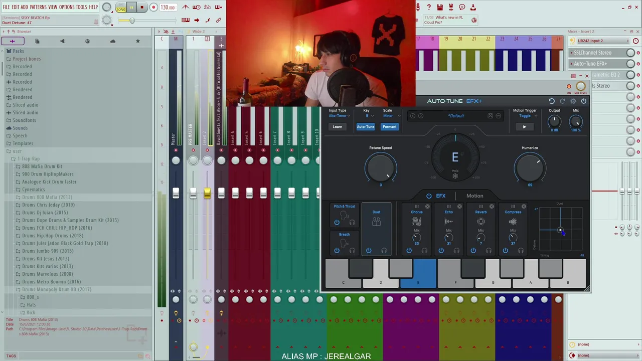Remove the Chorus effect with its X

coord(427,207)
